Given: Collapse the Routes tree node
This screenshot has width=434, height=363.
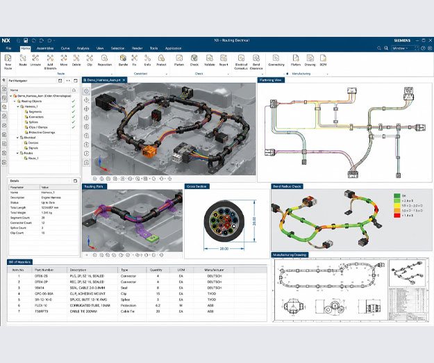Looking at the screenshot, I should click(x=18, y=153).
